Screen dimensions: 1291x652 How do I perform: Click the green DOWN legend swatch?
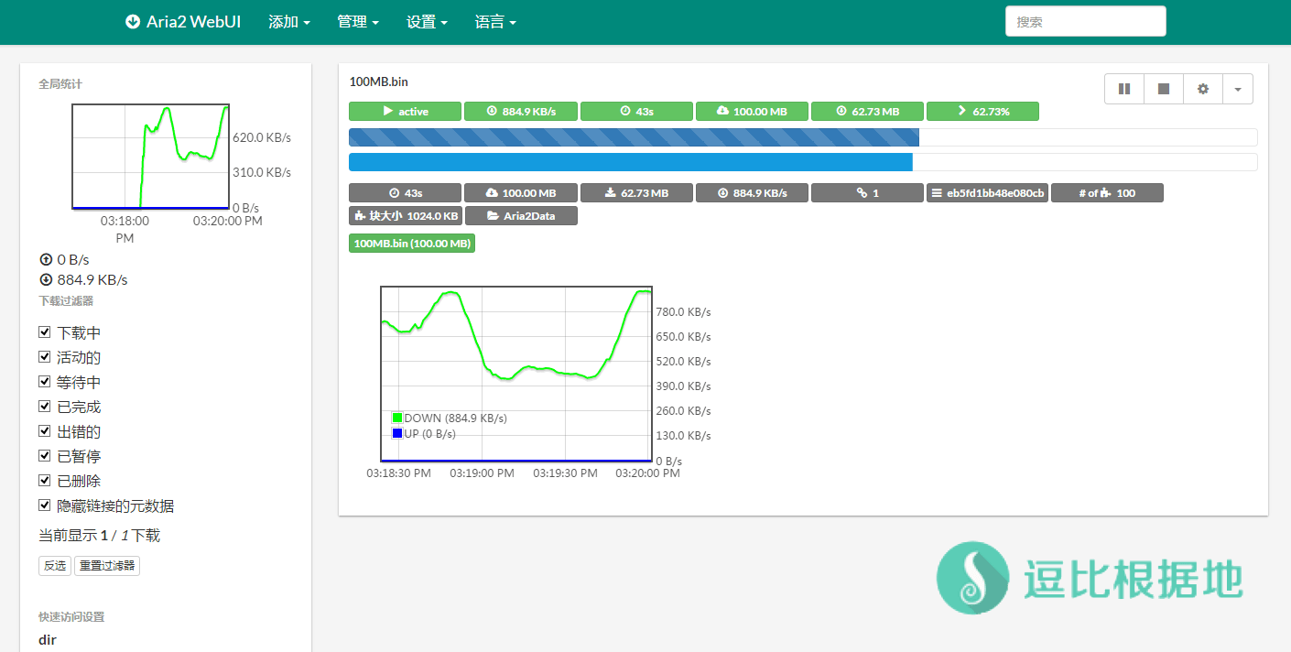pos(397,418)
